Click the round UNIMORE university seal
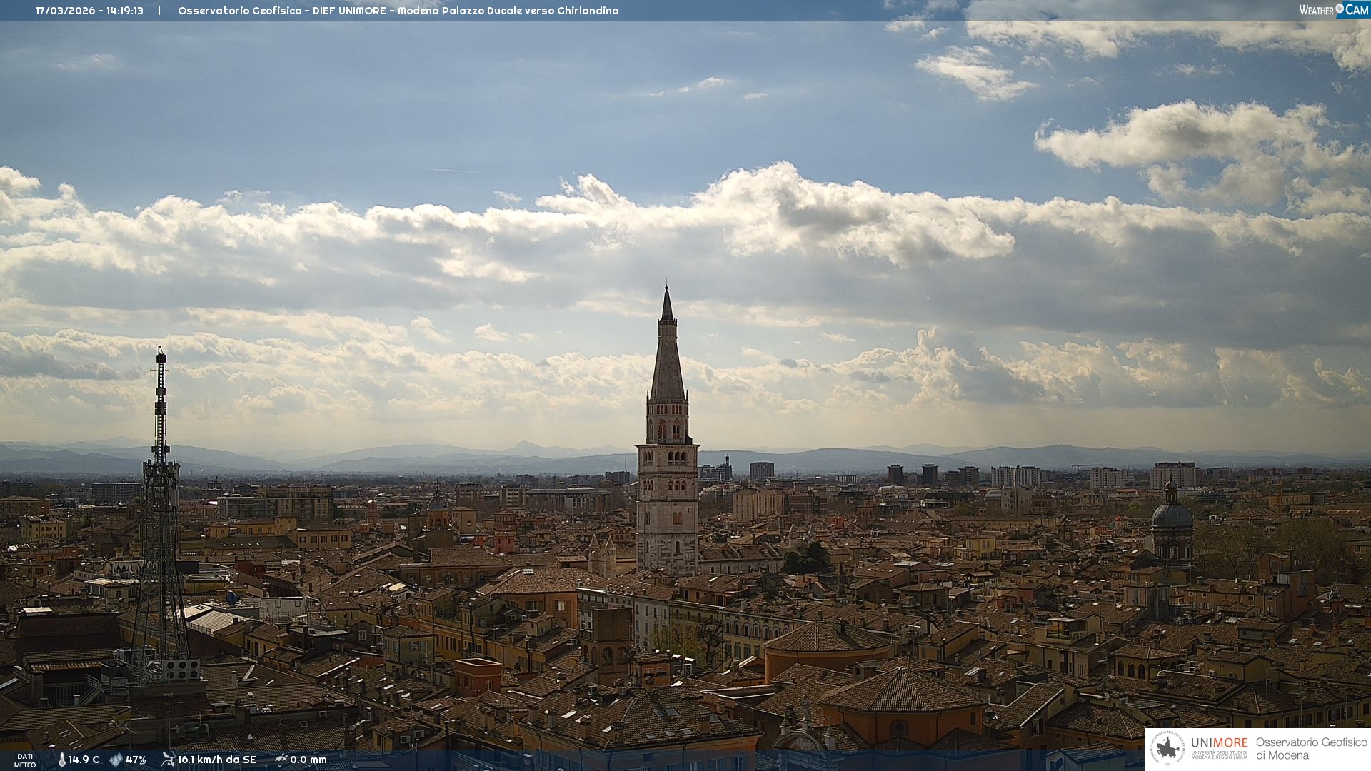The height and width of the screenshot is (771, 1371). click(1168, 748)
